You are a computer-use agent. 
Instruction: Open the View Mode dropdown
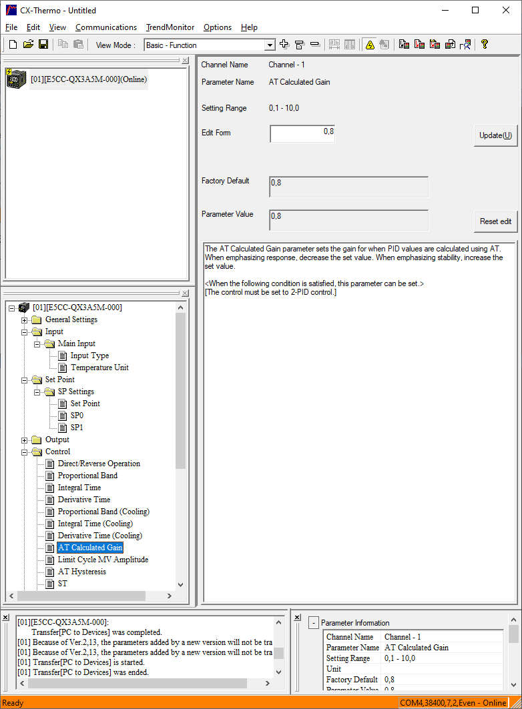point(270,45)
